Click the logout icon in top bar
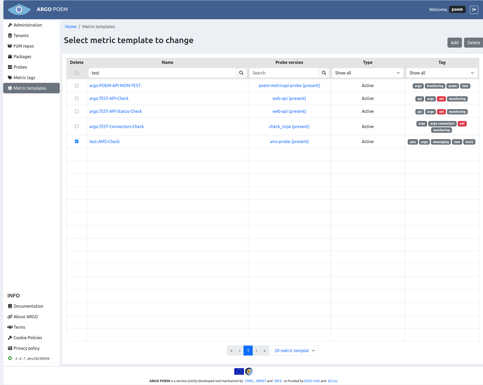Viewport: 483px width, 385px height. click(x=474, y=10)
